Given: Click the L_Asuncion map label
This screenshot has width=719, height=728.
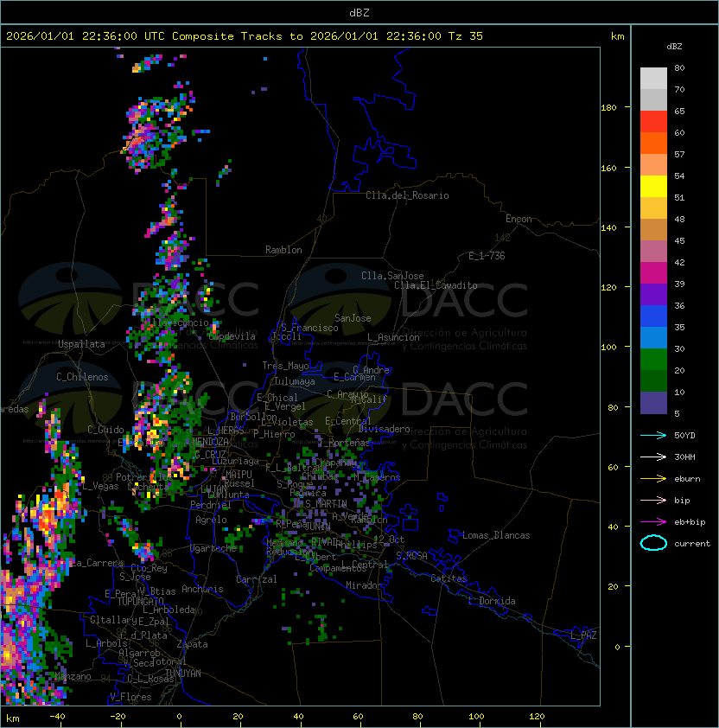Looking at the screenshot, I should tap(393, 337).
